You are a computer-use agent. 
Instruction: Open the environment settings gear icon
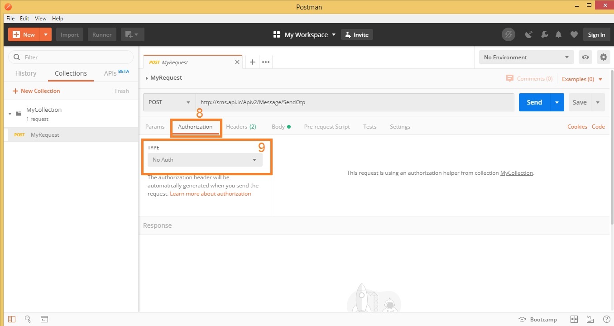[603, 57]
